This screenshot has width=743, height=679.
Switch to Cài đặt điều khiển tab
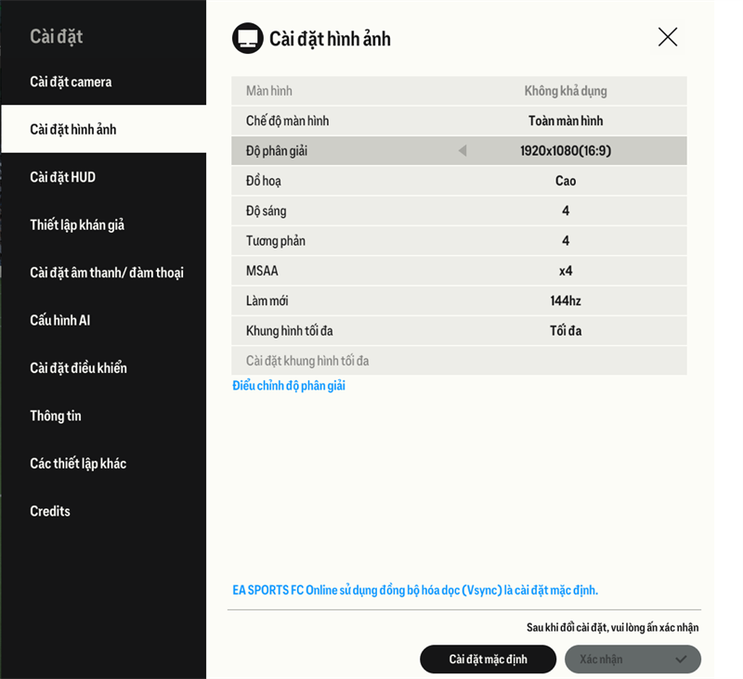click(x=78, y=368)
